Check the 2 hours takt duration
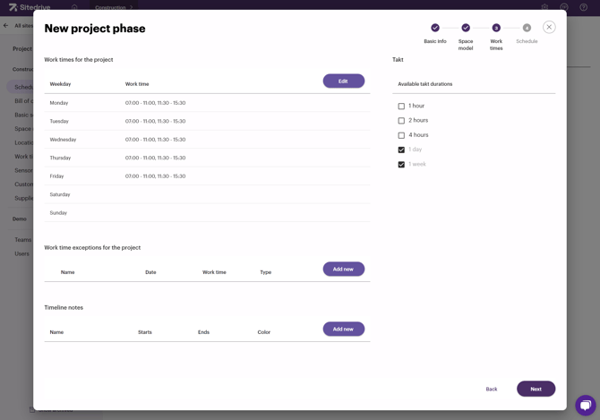This screenshot has height=420, width=600. [x=401, y=121]
